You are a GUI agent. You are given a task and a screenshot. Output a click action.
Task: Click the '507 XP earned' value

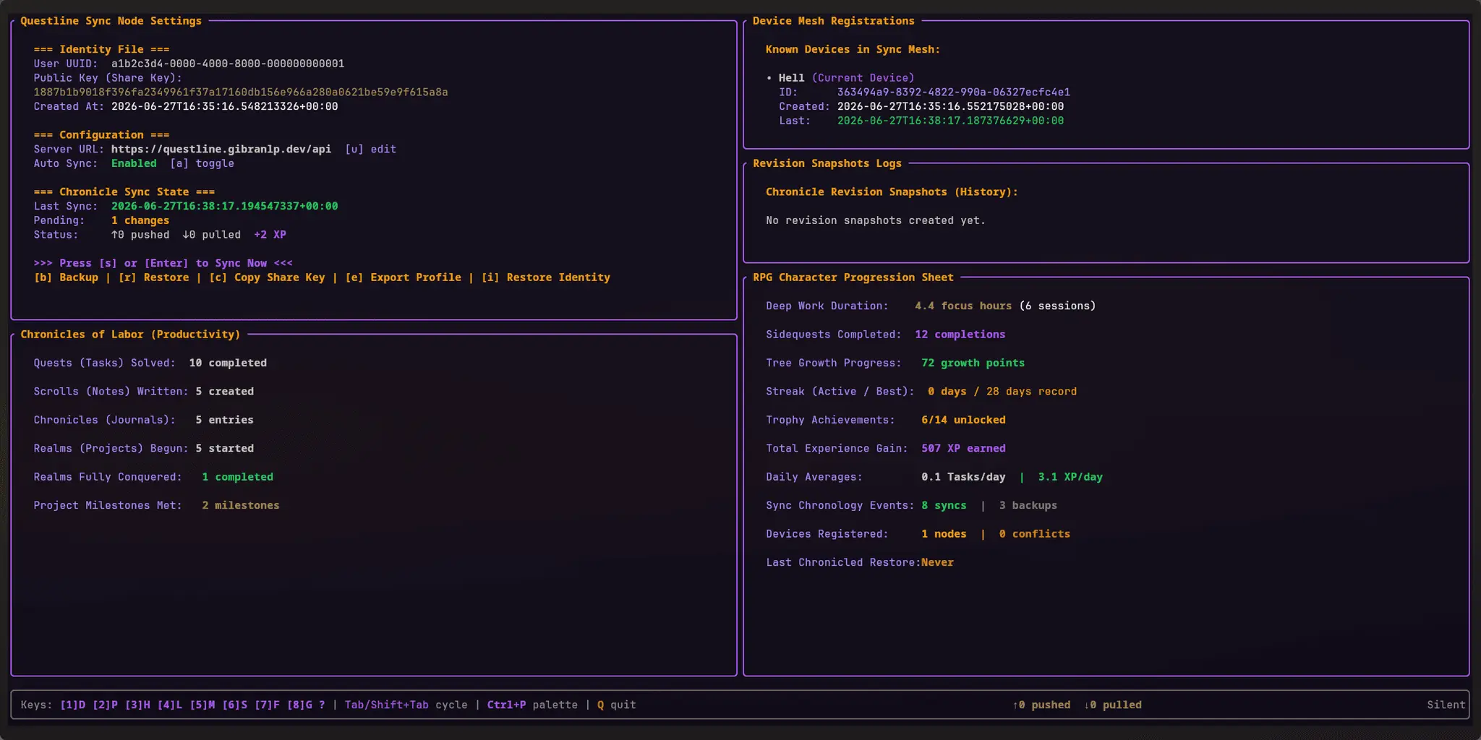[963, 449]
